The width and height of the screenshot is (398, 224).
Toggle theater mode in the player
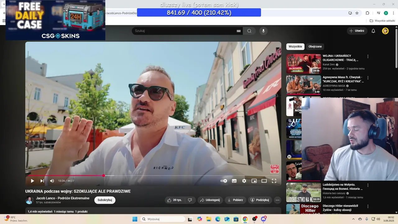(x=264, y=181)
